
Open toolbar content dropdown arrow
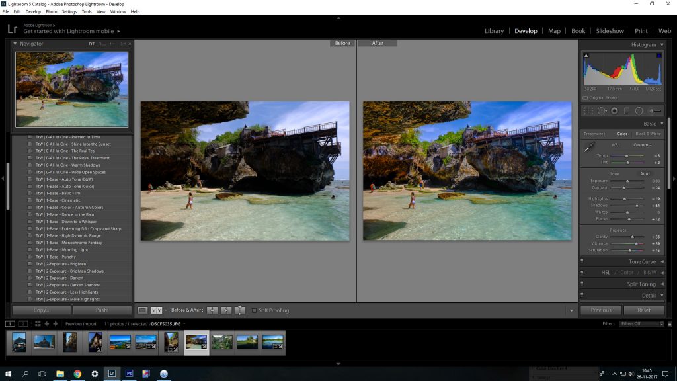572,310
